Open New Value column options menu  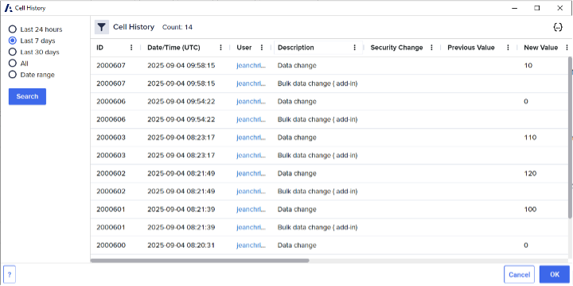tap(567, 48)
